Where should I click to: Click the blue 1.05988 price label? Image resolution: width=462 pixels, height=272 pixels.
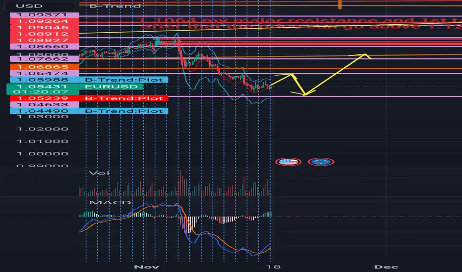pos(45,80)
